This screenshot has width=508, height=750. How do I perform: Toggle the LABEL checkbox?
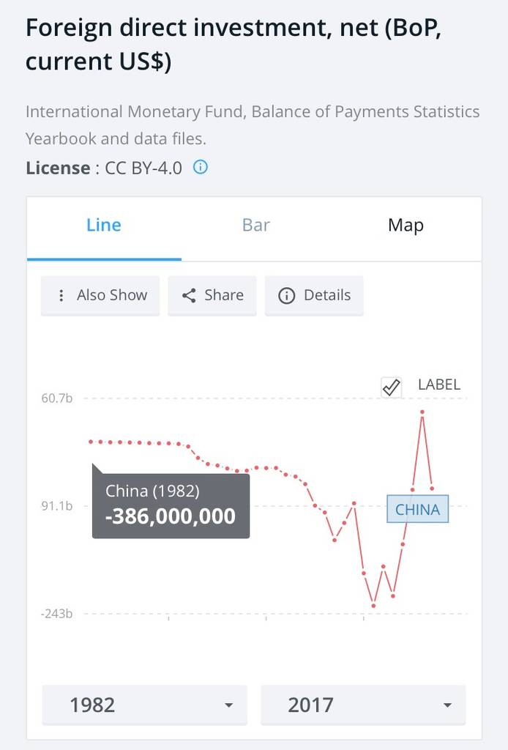[x=392, y=387]
